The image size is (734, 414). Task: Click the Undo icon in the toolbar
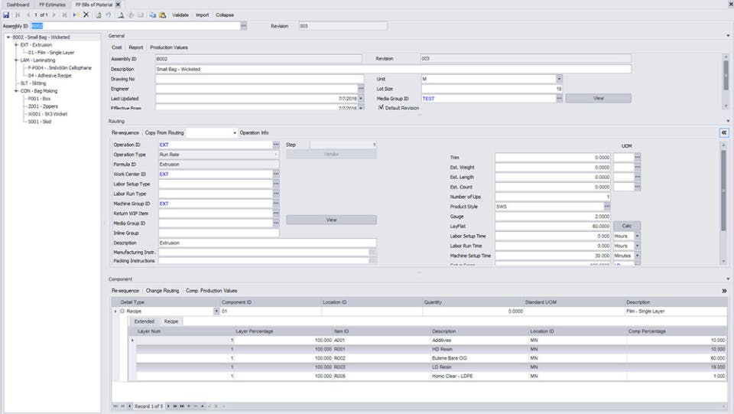[x=108, y=15]
